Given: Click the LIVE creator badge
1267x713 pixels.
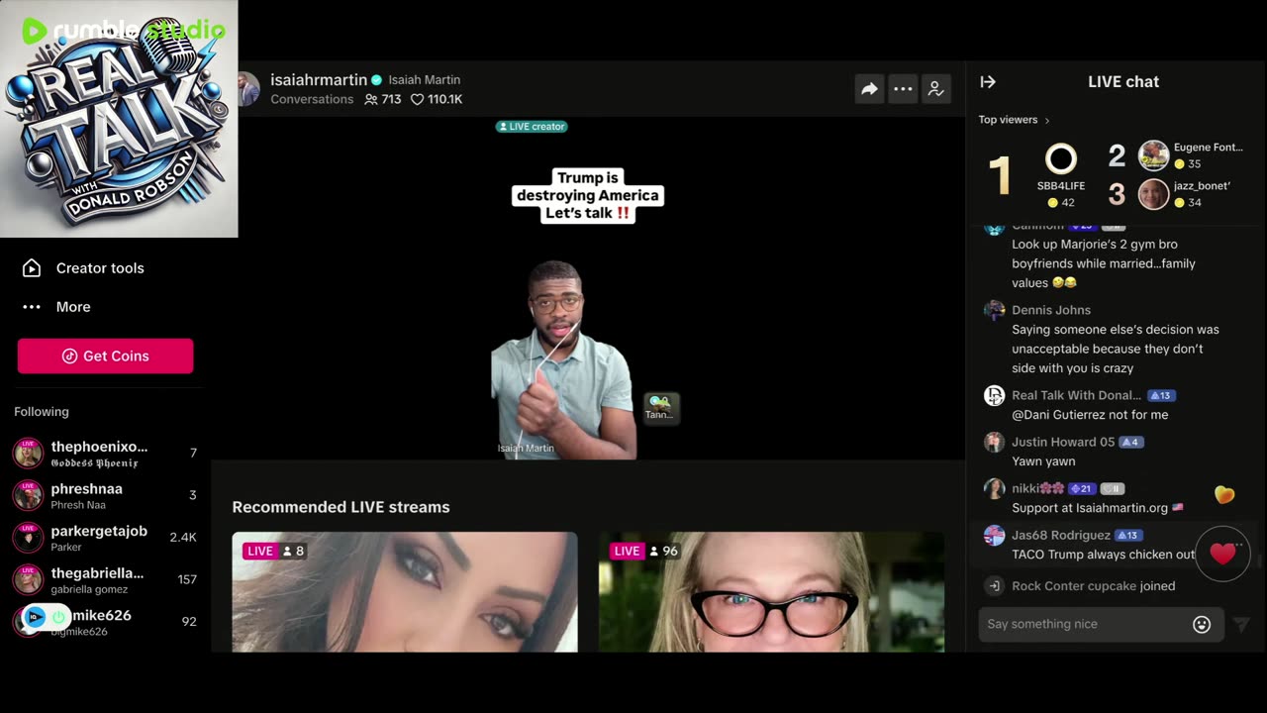Looking at the screenshot, I should 532,127.
